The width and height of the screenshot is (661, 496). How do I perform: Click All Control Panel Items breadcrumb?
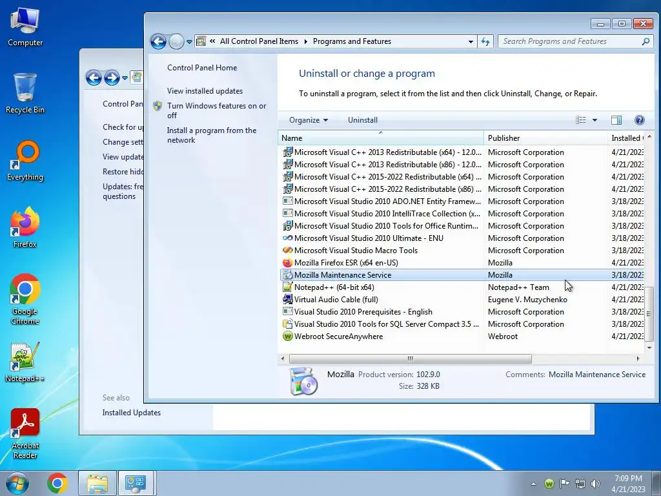tap(259, 41)
